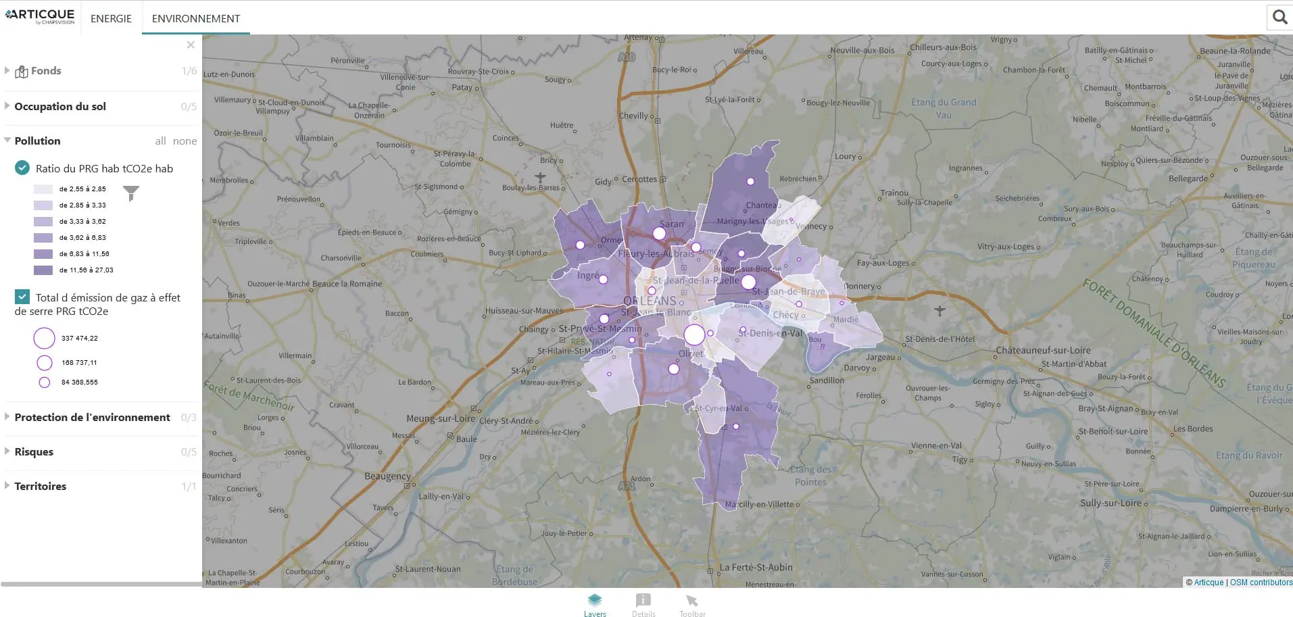This screenshot has height=617, width=1293.
Task: Click the Chanteau commune on map
Action: pyautogui.click(x=762, y=205)
